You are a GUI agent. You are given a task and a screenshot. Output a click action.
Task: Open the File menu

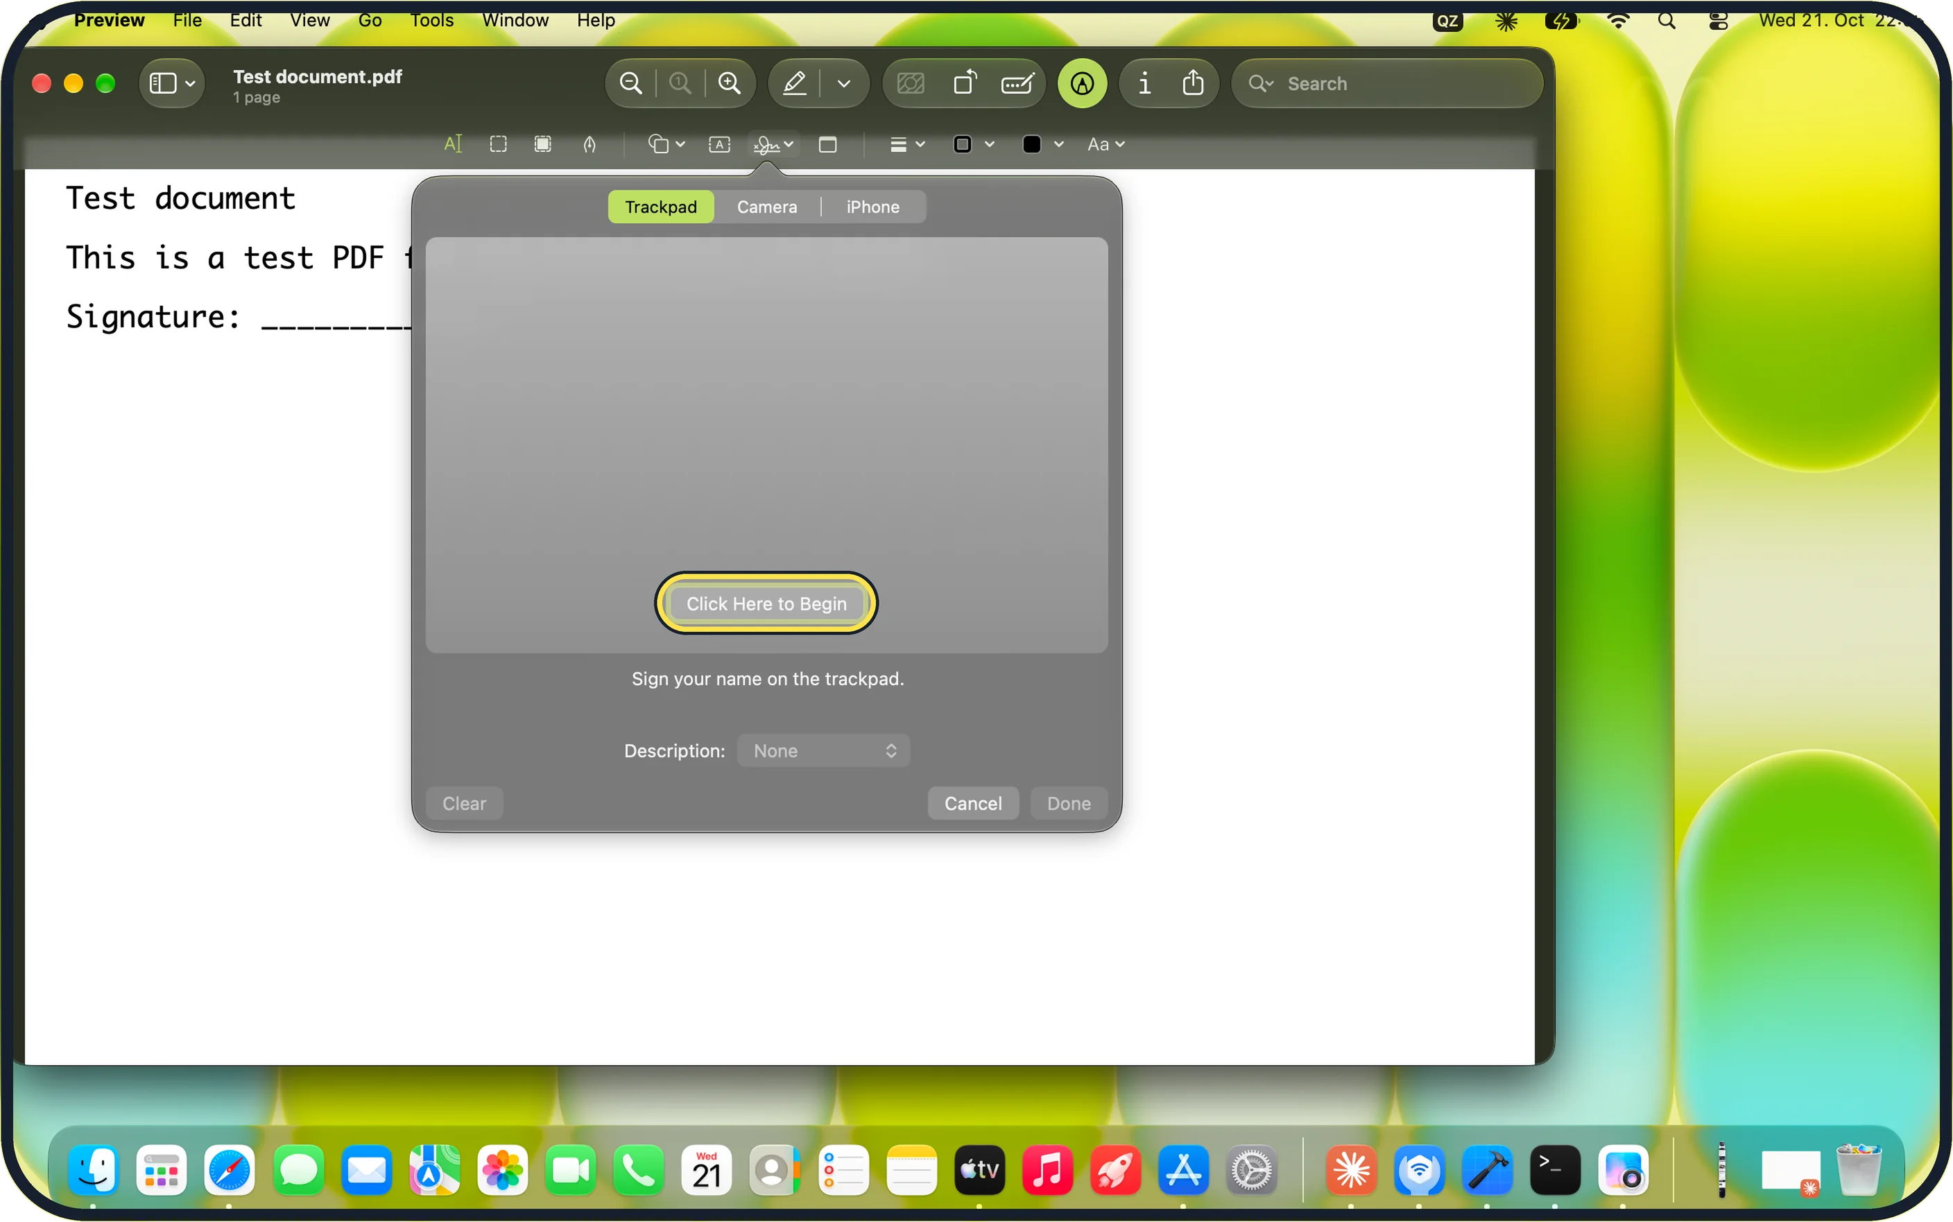187,20
